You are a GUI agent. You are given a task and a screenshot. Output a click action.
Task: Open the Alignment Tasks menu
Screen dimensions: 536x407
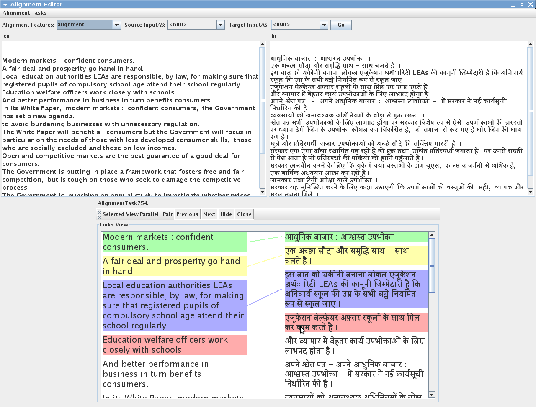pyautogui.click(x=25, y=13)
